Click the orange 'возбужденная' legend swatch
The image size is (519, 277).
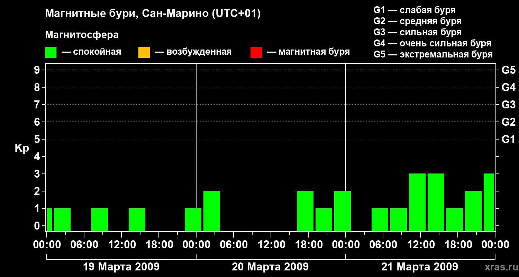pyautogui.click(x=144, y=52)
